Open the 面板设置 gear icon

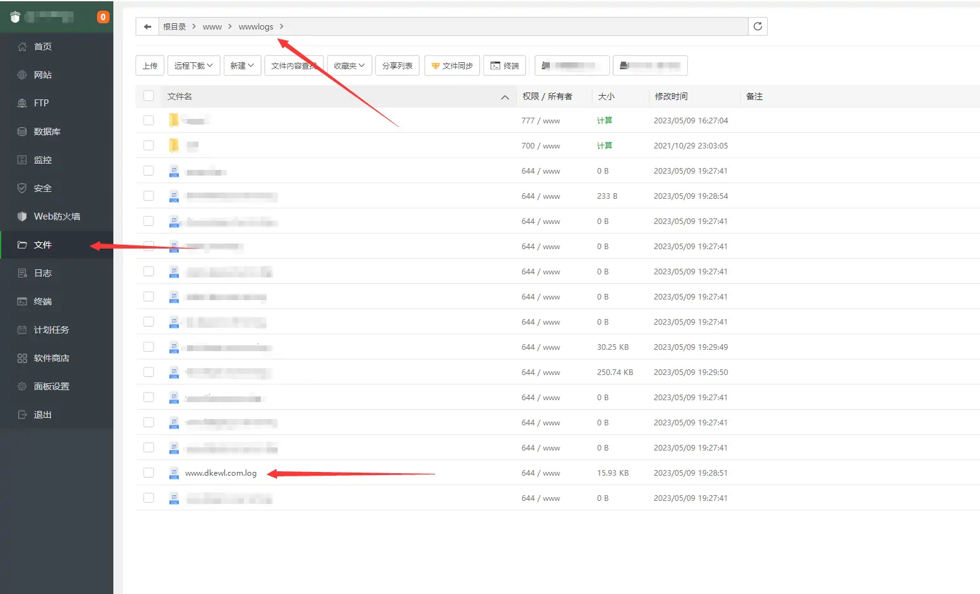(22, 386)
